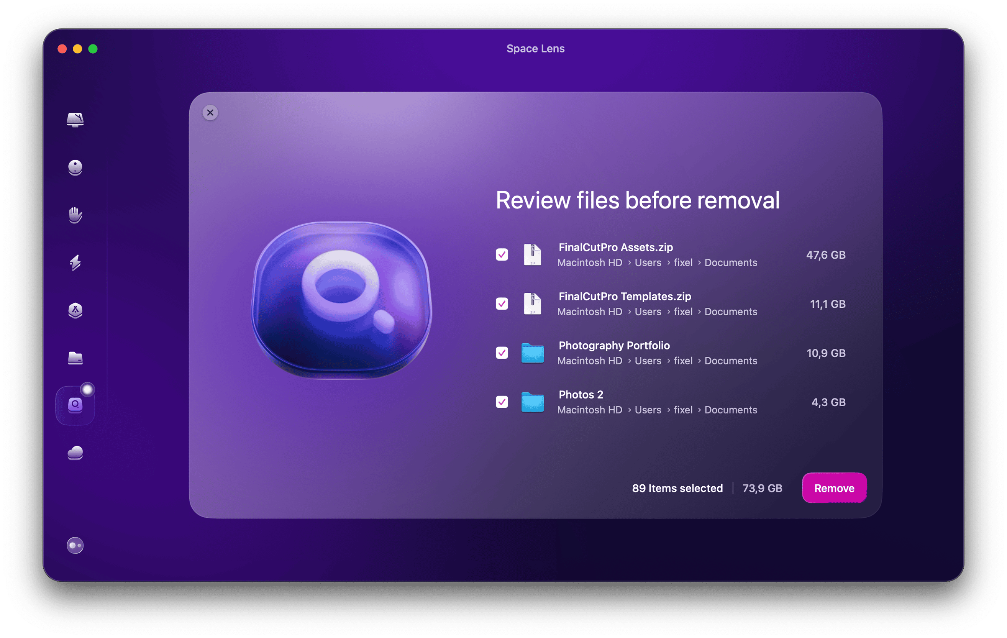Deselect the Photography Portfolio checkbox
Viewport: 1007px width, 638px height.
tap(502, 353)
